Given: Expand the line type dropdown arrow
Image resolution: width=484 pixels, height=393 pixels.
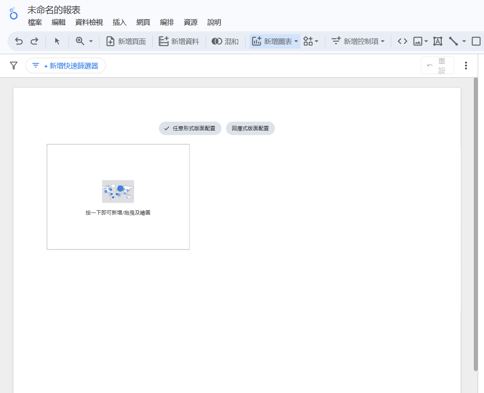Looking at the screenshot, I should (464, 41).
